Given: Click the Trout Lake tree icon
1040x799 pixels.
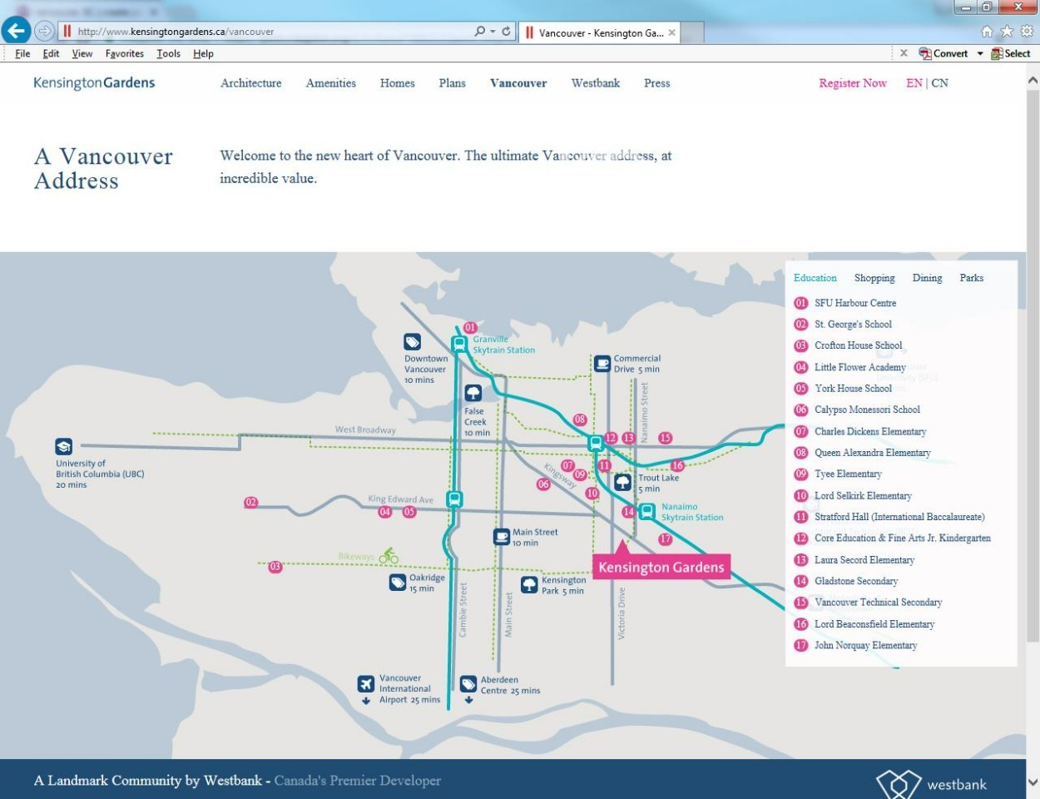Looking at the screenshot, I should click(622, 482).
